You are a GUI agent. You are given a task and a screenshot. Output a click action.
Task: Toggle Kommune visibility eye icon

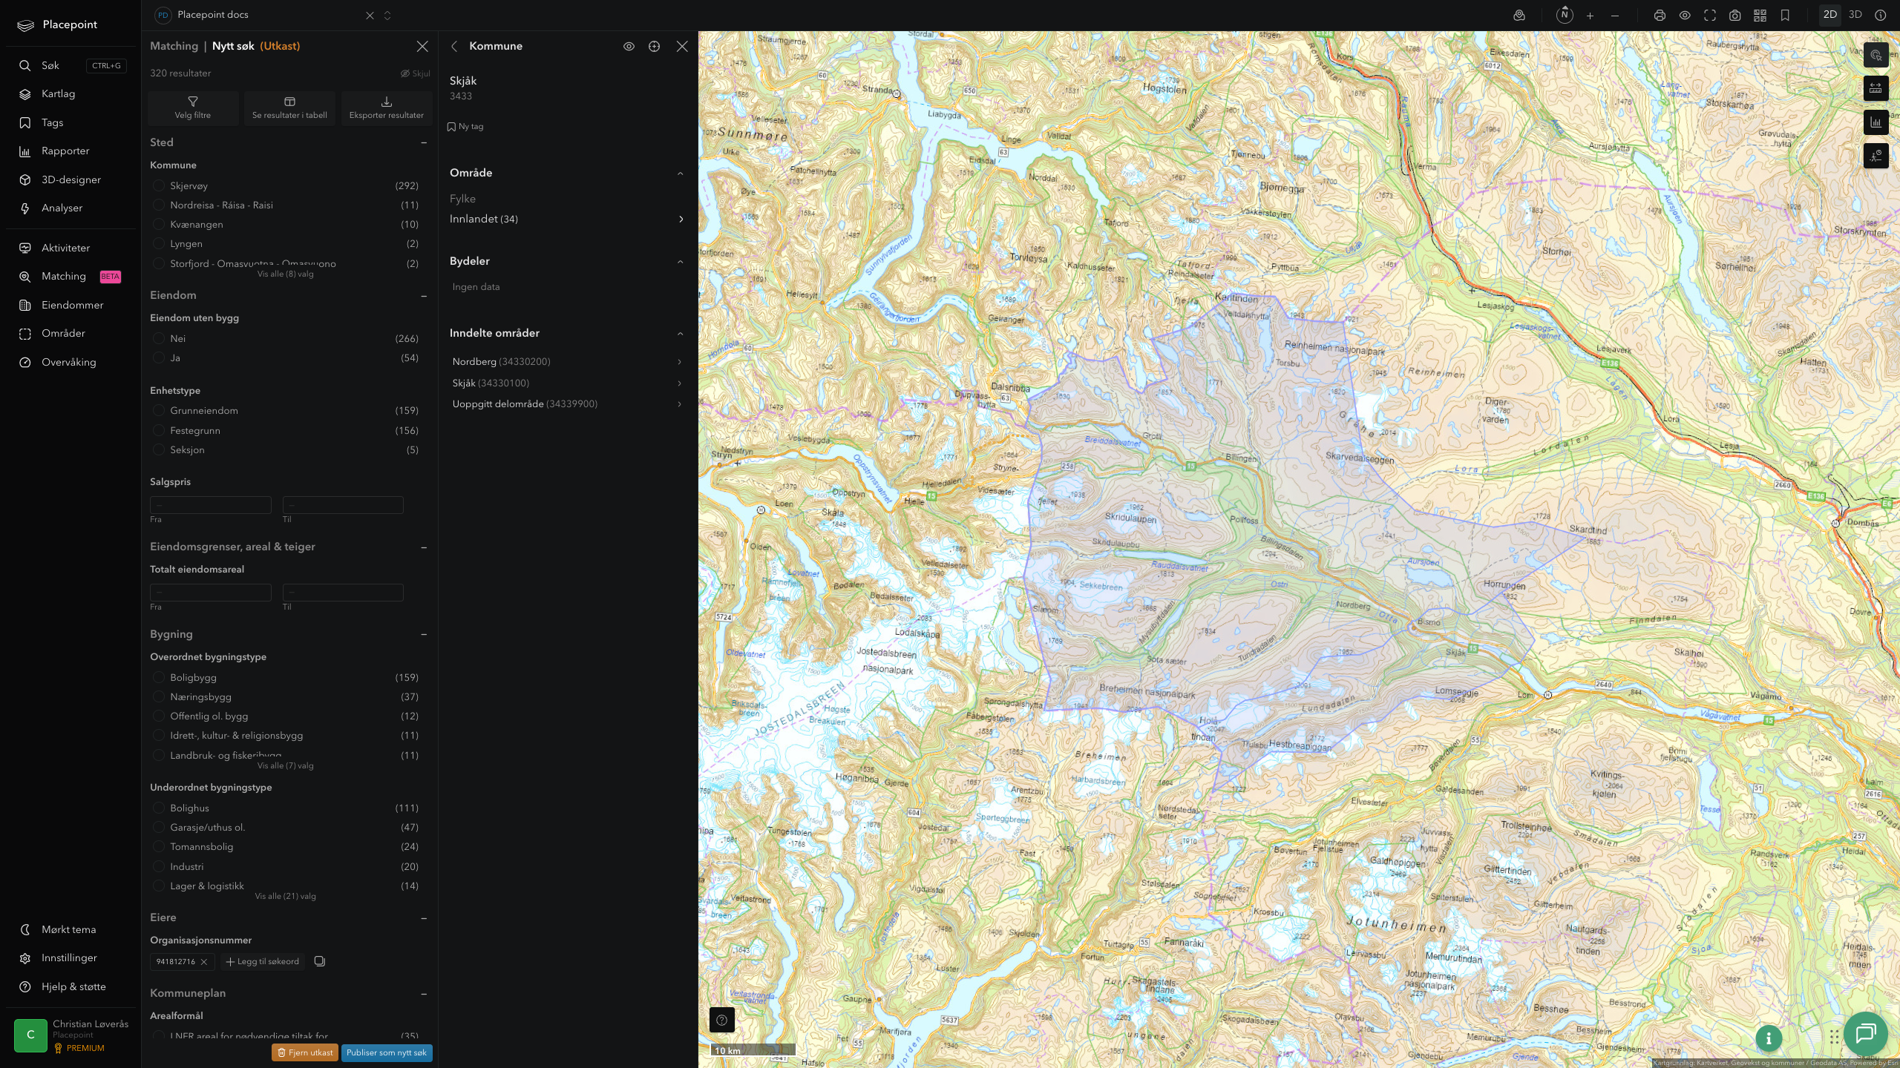[629, 47]
